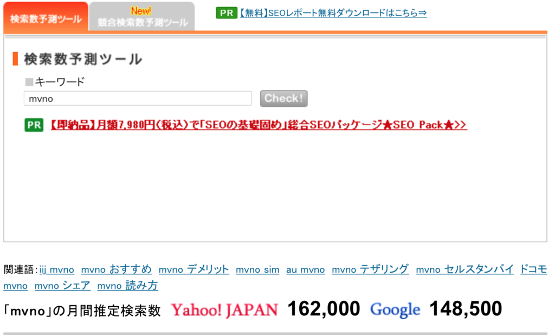Open related keyword mvno おすすめ
Image resolution: width=555 pixels, height=335 pixels.
117,270
